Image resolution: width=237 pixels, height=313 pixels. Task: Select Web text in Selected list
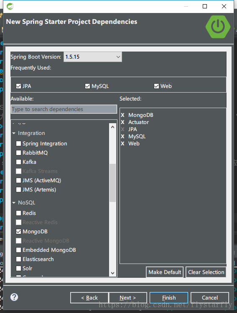coord(134,144)
